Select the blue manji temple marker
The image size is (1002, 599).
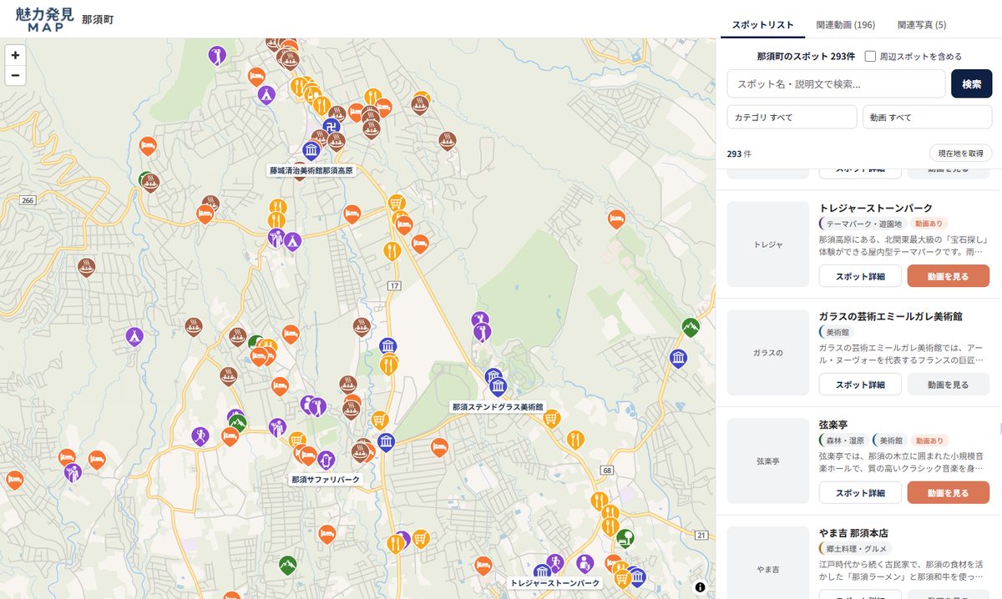tap(331, 128)
